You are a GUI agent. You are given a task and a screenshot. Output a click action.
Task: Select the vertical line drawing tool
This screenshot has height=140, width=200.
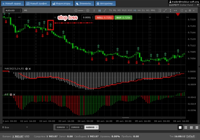(170, 10)
